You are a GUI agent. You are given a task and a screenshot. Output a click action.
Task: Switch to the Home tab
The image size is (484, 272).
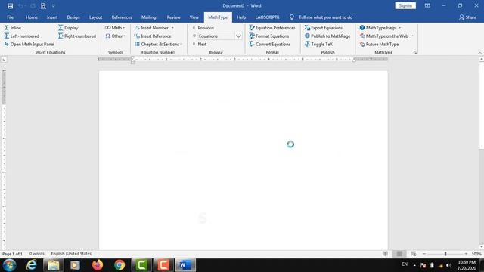[x=32, y=17]
